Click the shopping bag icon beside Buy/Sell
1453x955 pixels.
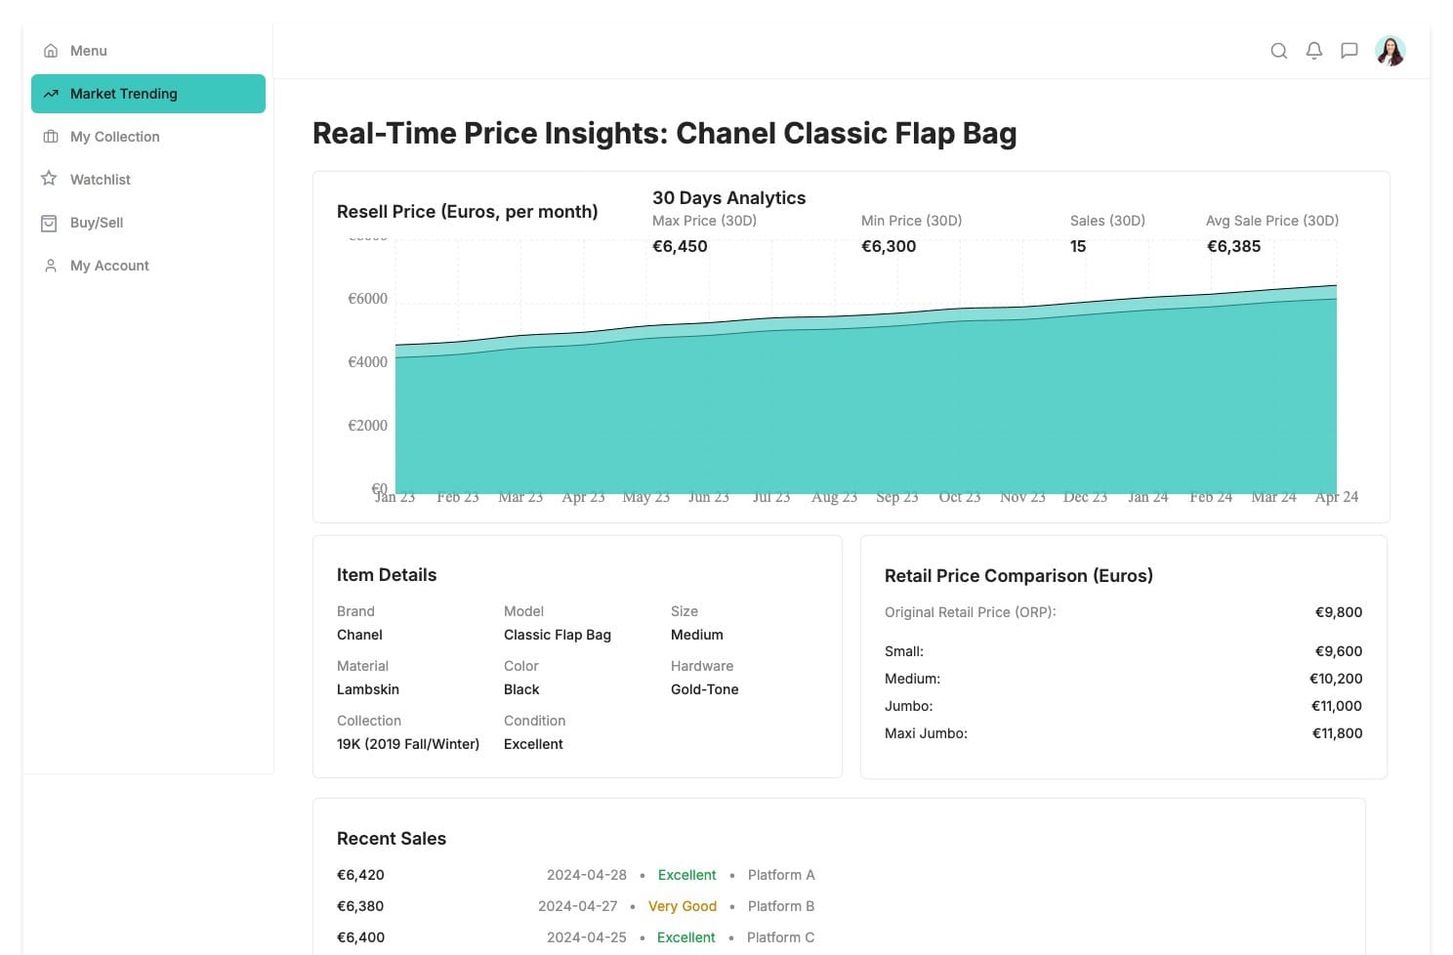[x=49, y=223]
